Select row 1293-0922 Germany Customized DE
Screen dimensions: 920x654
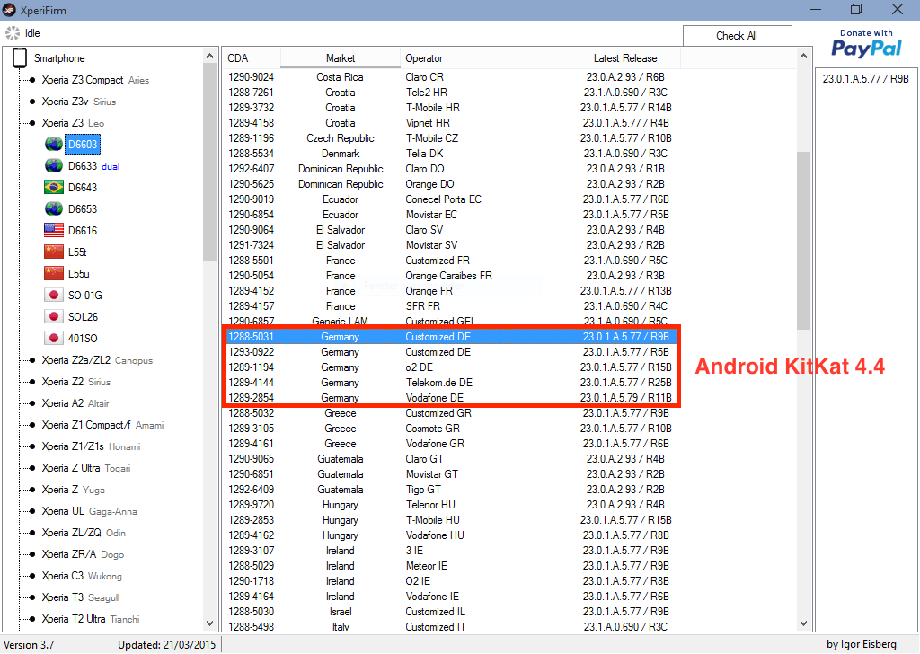(450, 352)
